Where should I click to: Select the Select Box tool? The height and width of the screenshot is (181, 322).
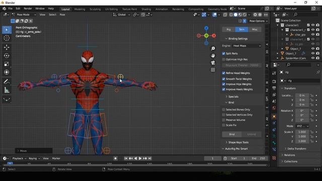tap(7, 30)
